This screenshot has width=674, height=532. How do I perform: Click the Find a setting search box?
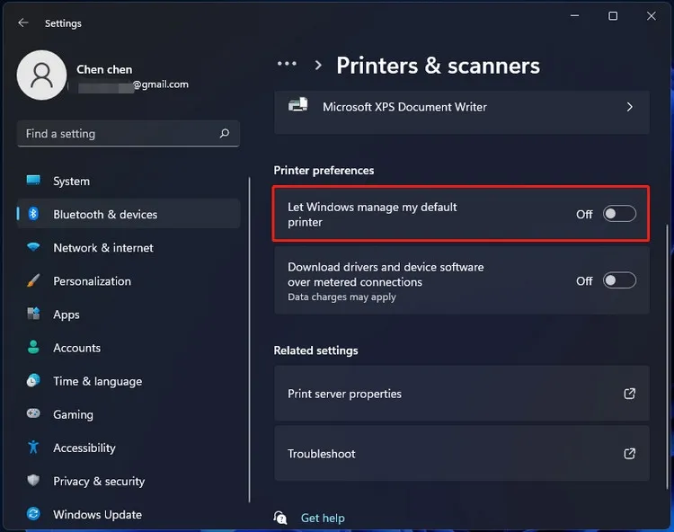point(129,134)
